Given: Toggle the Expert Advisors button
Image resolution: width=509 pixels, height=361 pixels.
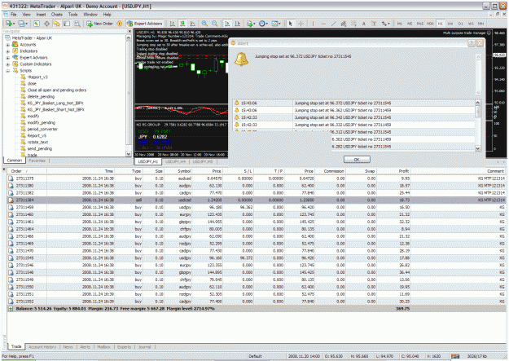Looking at the screenshot, I should [144, 24].
